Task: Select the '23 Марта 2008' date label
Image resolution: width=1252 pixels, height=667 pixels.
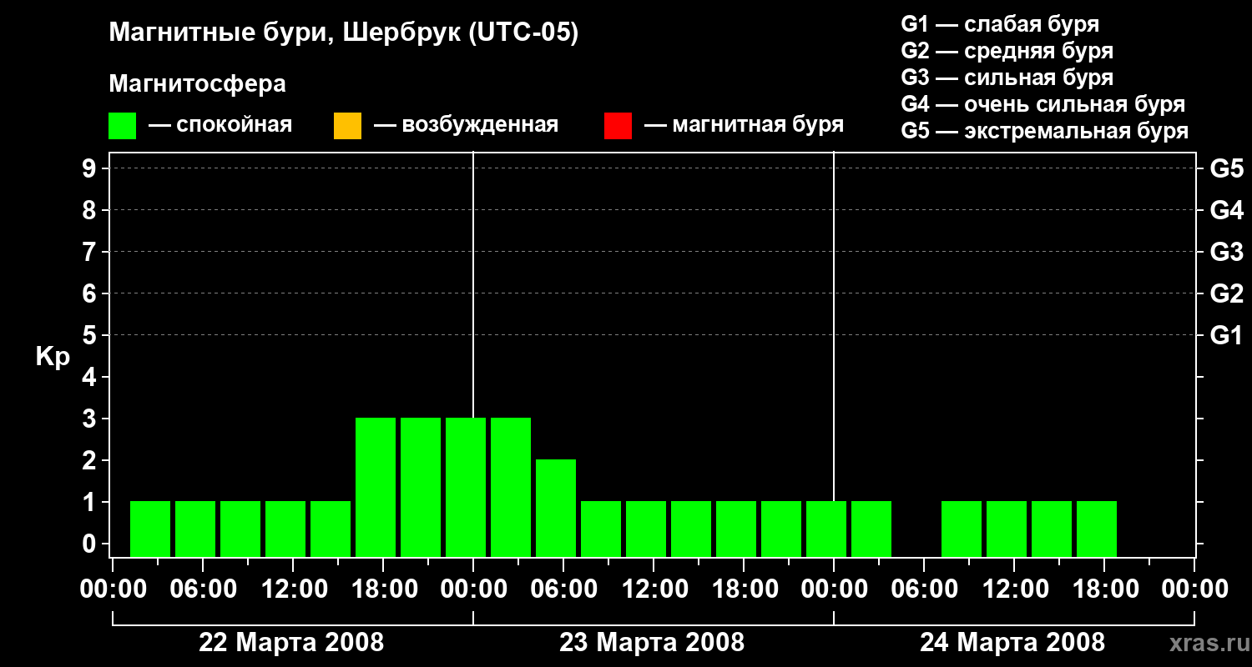Action: [x=652, y=642]
